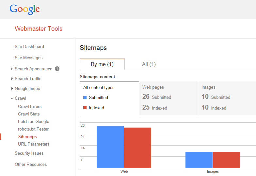Screen dimensions: 256x176
Task: Expand the Search Appearance section arrow
Action: click(x=12, y=69)
